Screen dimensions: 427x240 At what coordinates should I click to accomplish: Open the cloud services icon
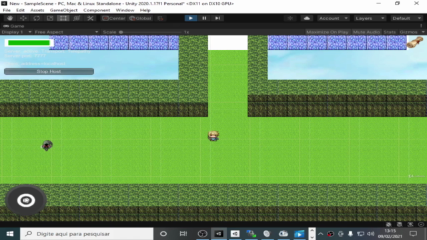pyautogui.click(x=307, y=18)
